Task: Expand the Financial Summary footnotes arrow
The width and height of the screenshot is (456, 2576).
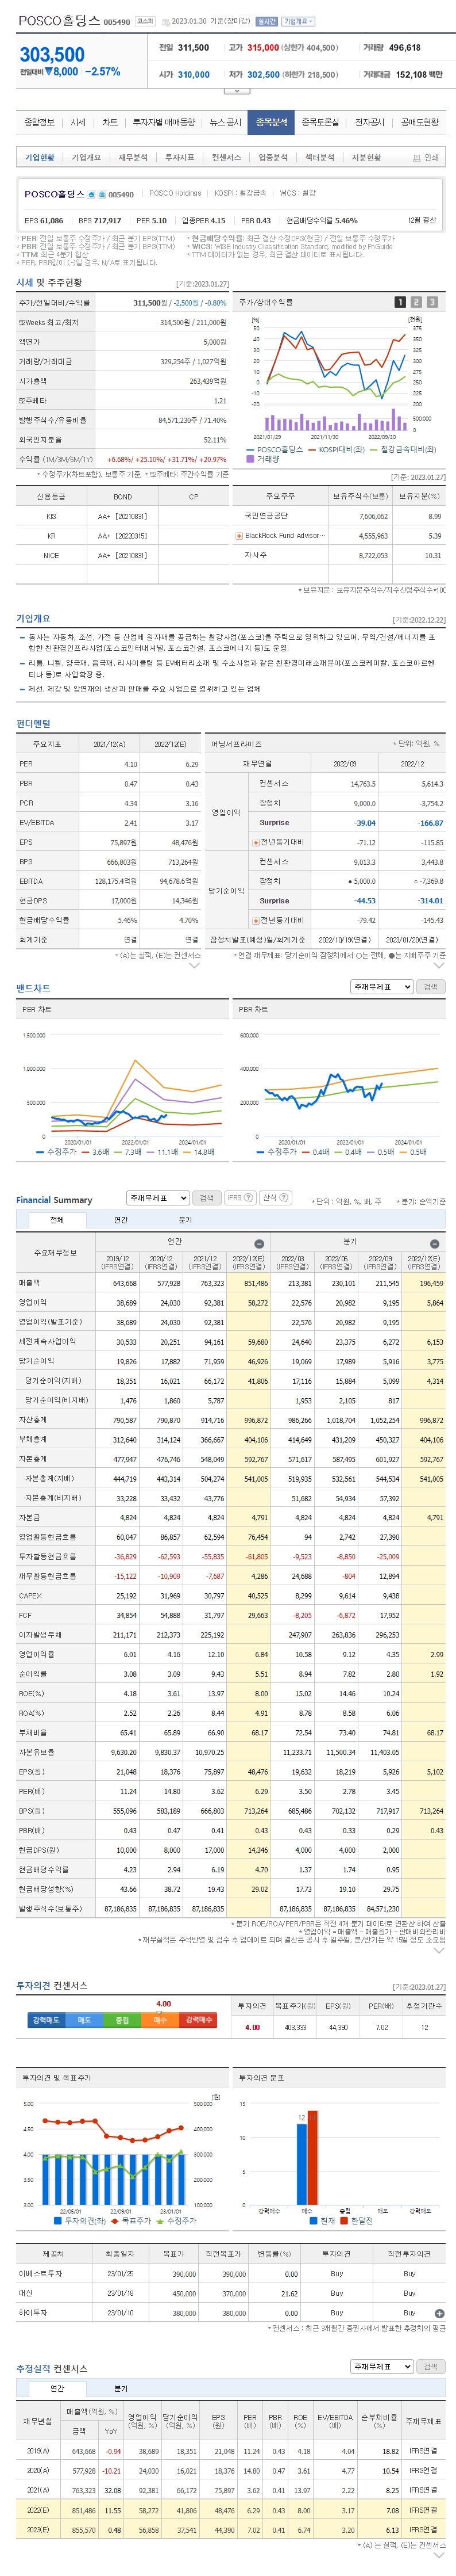Action: tap(440, 1950)
